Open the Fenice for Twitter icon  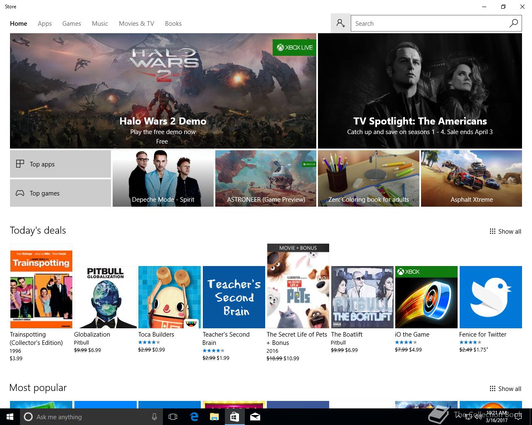click(491, 297)
